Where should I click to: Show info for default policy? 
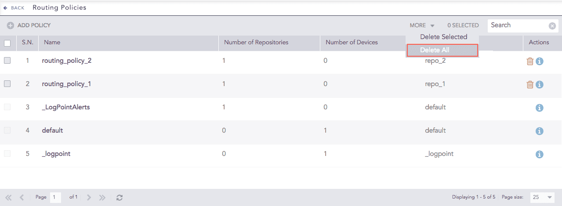coord(540,131)
